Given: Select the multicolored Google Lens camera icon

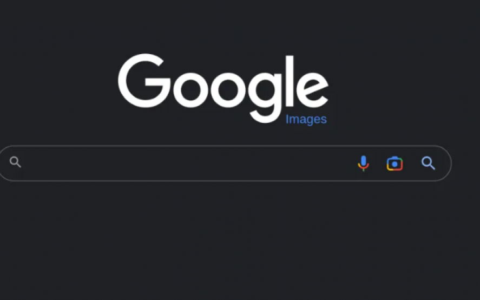Looking at the screenshot, I should point(394,164).
